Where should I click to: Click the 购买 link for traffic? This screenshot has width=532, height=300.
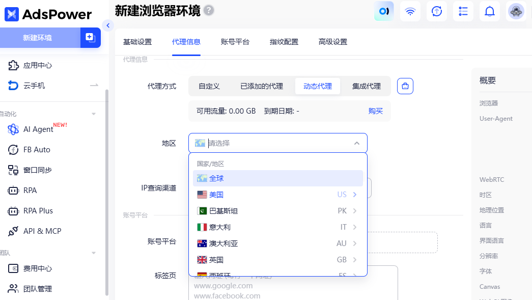[x=376, y=111]
